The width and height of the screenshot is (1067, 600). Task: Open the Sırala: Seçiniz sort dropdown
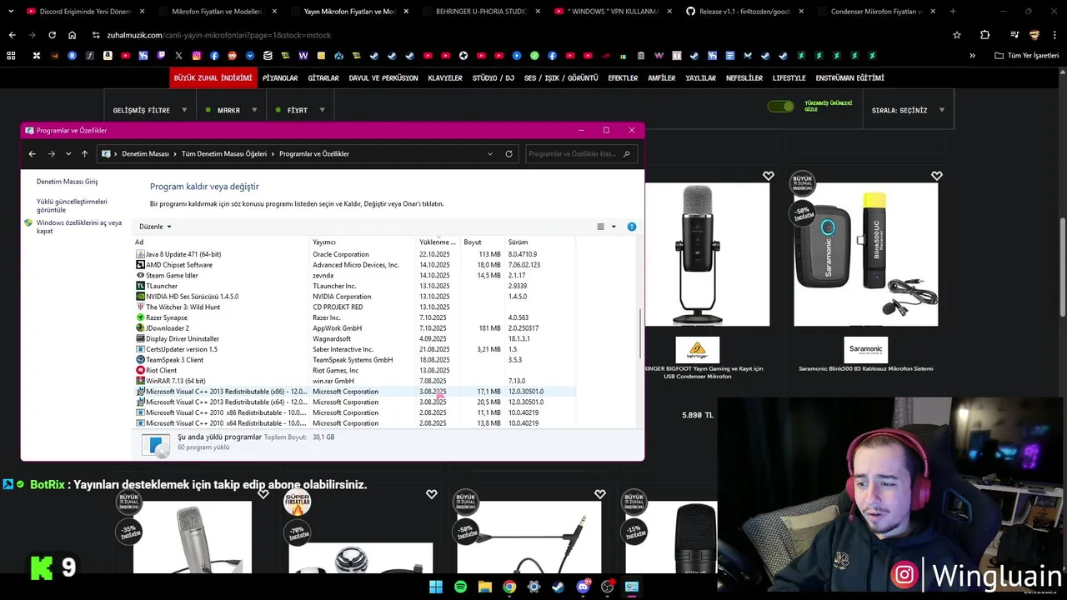point(909,110)
